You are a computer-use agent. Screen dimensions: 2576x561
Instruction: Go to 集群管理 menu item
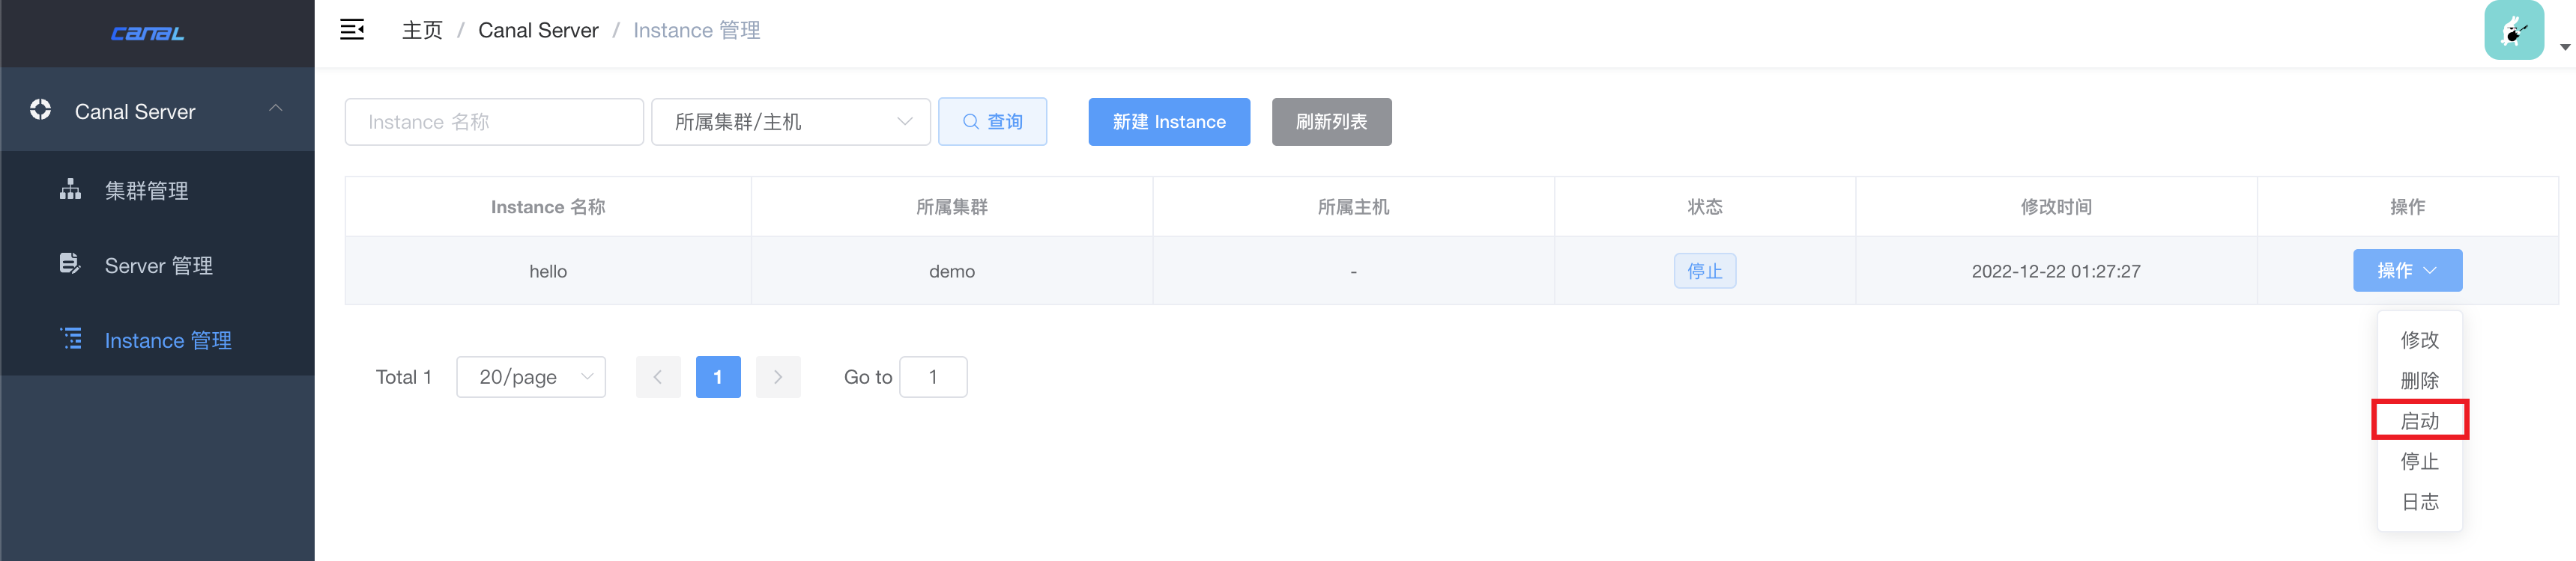tap(158, 190)
